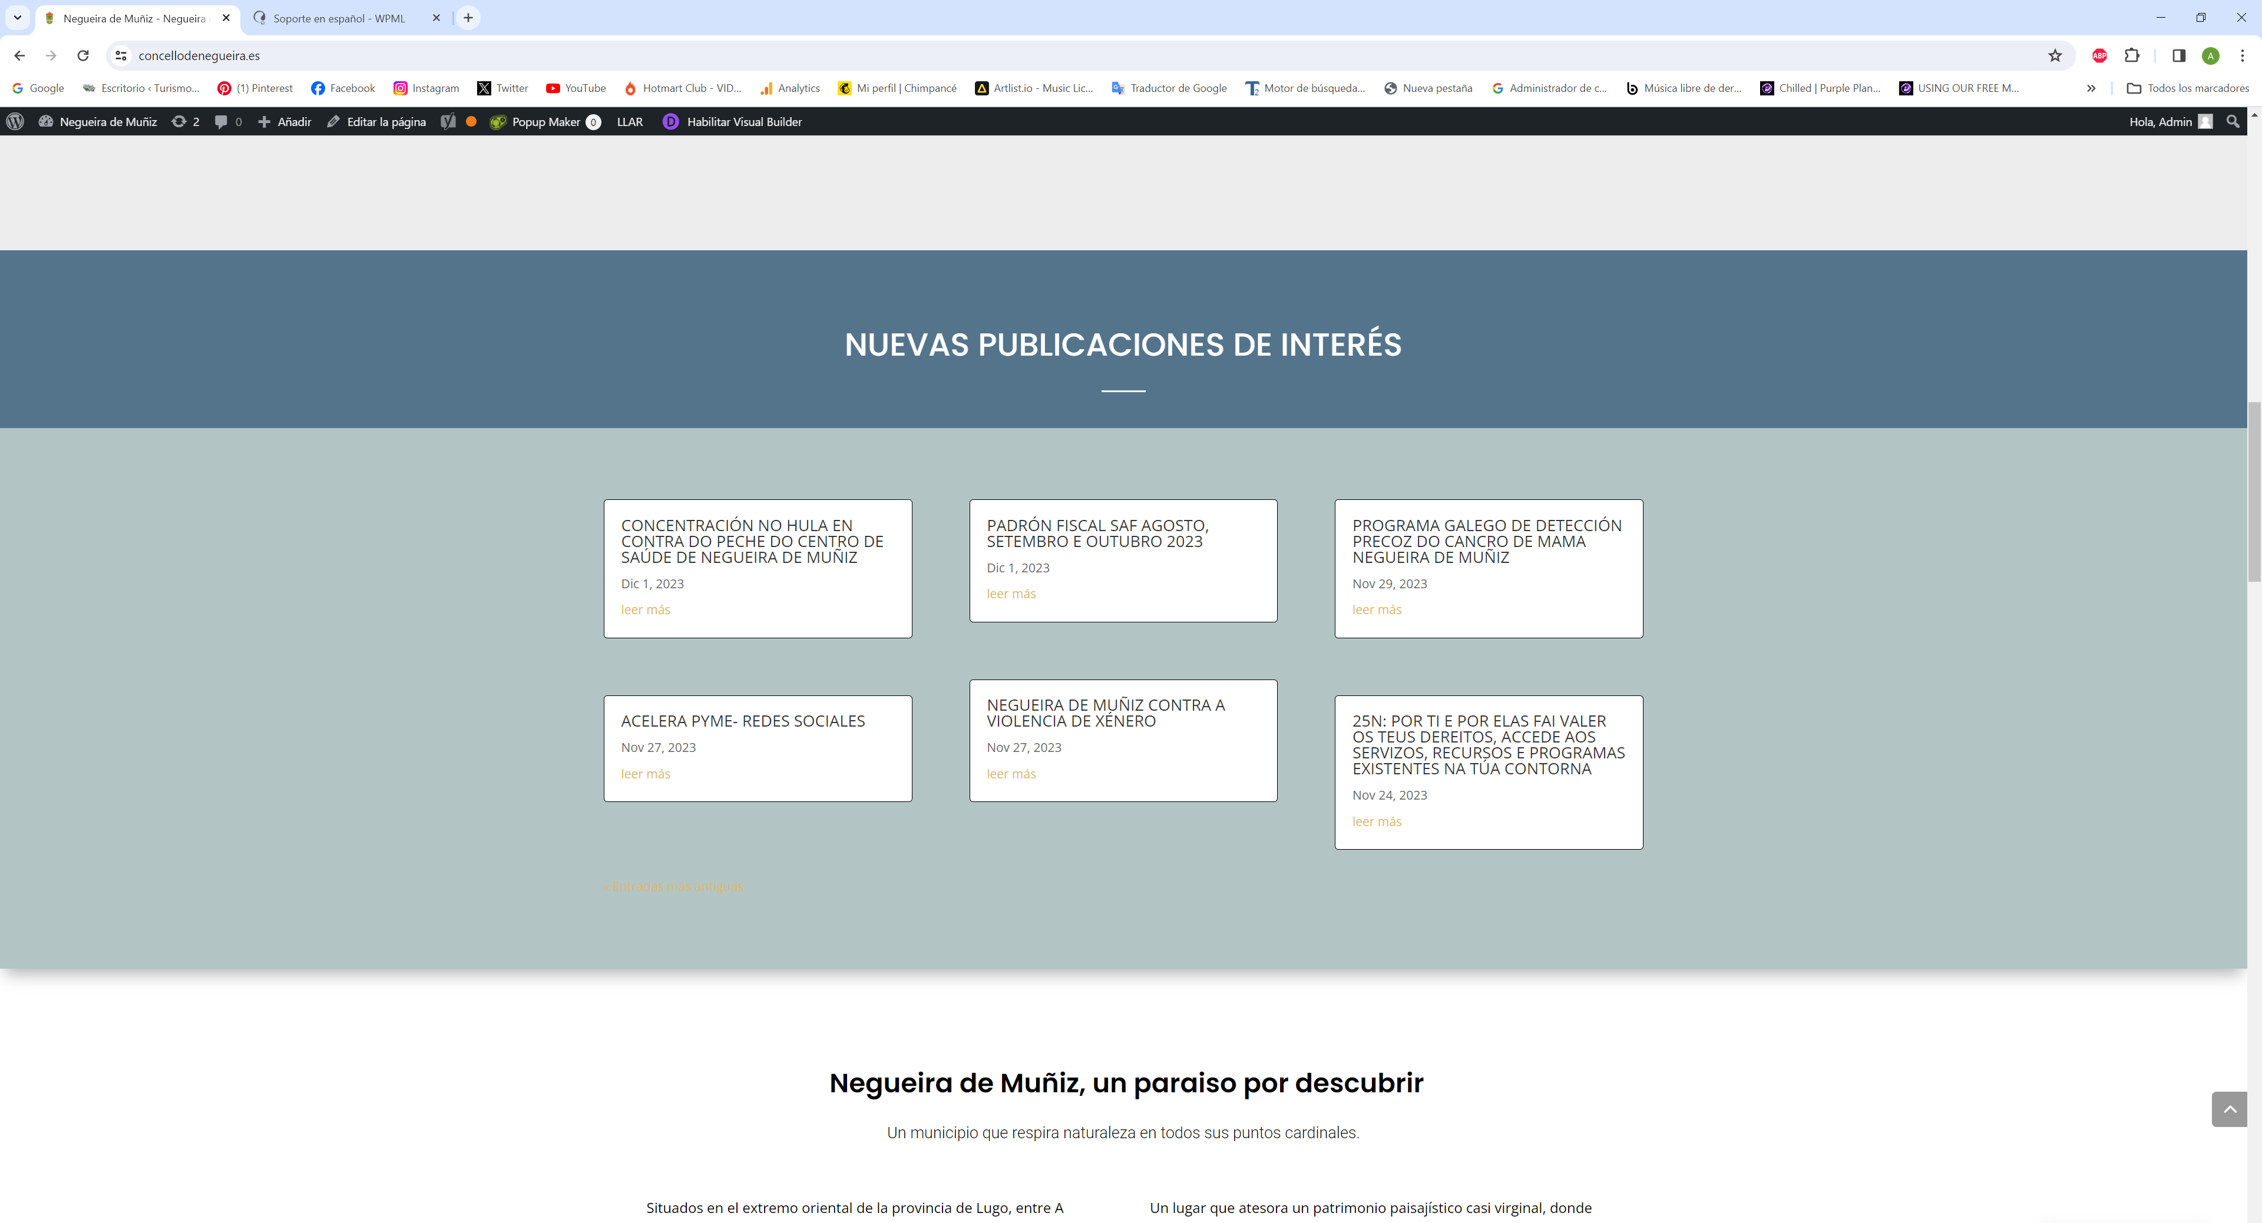Open Todos los marcadores folder
This screenshot has width=2262, height=1223.
pos(2187,88)
